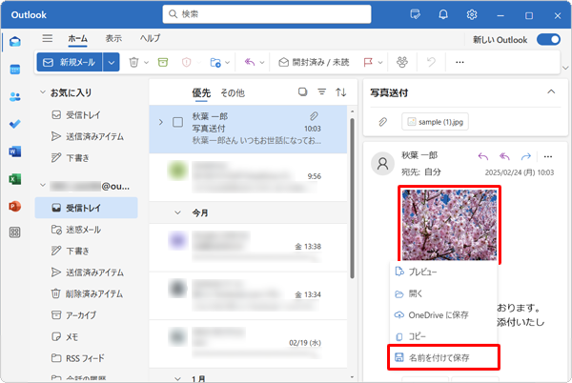The width and height of the screenshot is (572, 383).
Task: Choose 名前を付けて保存 menu item
Action: 443,358
